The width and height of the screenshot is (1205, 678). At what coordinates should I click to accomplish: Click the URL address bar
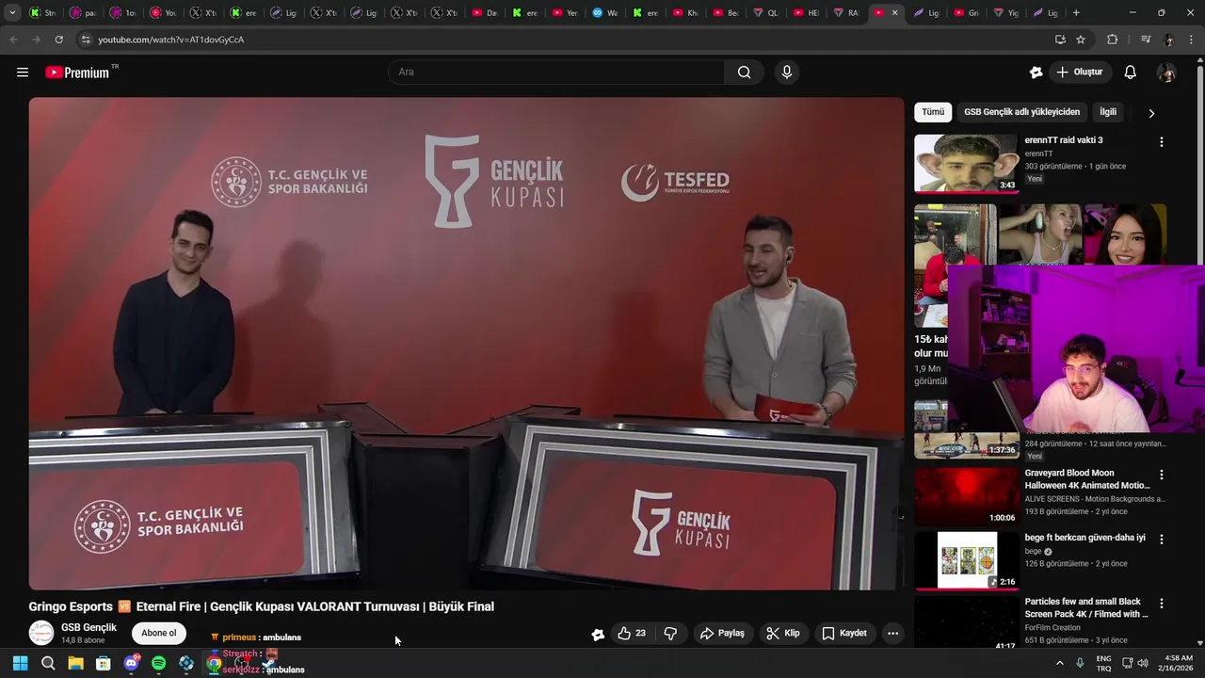point(565,40)
